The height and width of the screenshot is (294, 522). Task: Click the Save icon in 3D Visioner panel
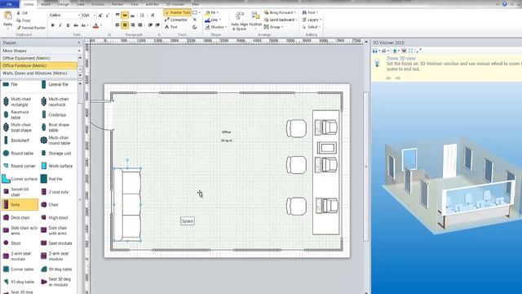click(375, 51)
